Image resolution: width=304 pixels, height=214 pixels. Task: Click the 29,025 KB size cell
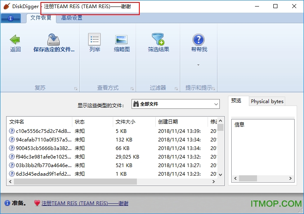point(127,157)
